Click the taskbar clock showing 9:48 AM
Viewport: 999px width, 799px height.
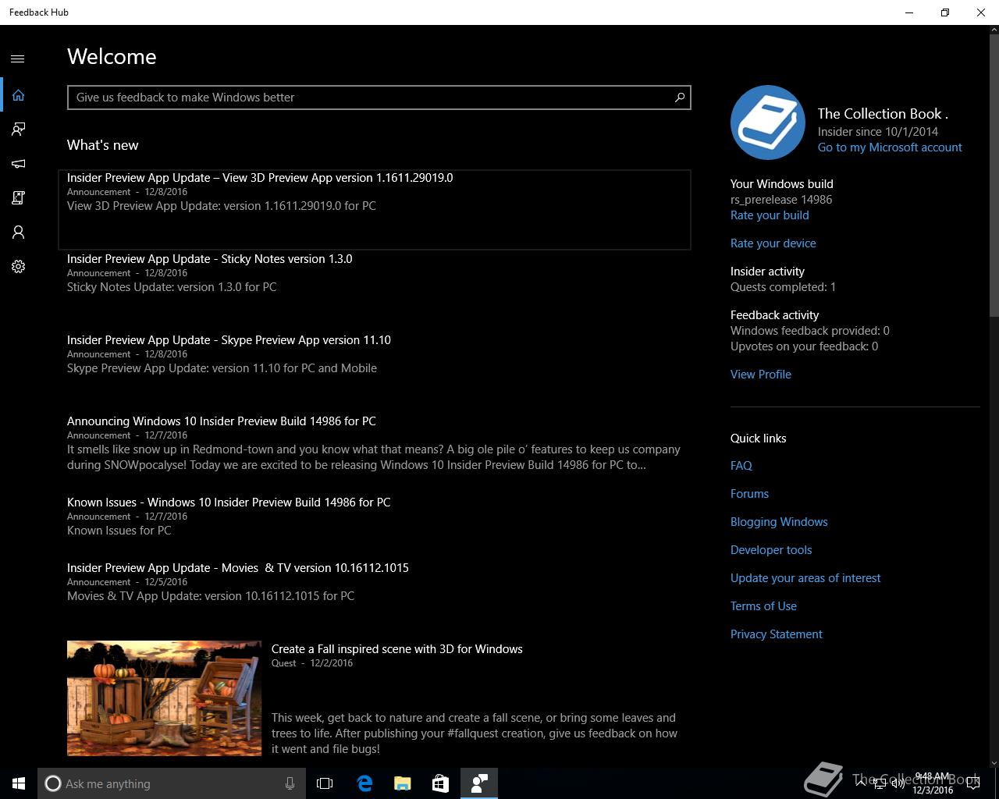pyautogui.click(x=933, y=783)
